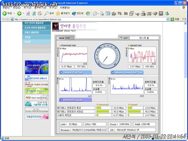Viewport: 188px width, 141px height.
Task: Click the Internet zone globe in status bar
Action: pyautogui.click(x=153, y=138)
